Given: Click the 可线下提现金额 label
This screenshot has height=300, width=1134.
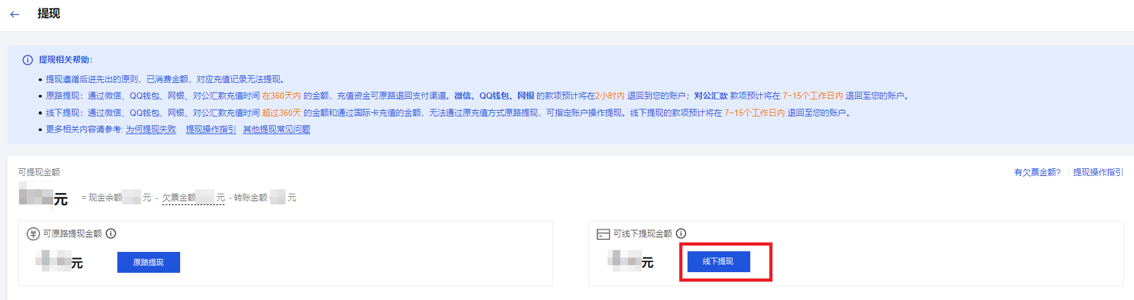Looking at the screenshot, I should coord(642,234).
